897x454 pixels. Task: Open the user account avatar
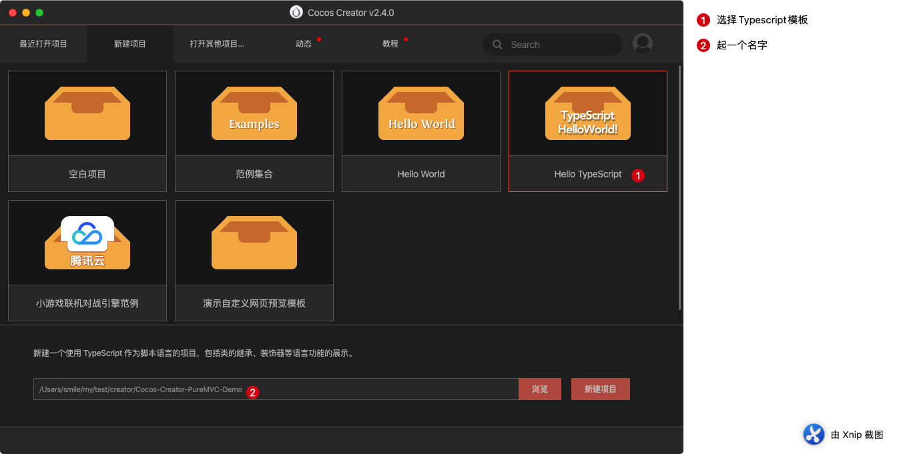[643, 43]
